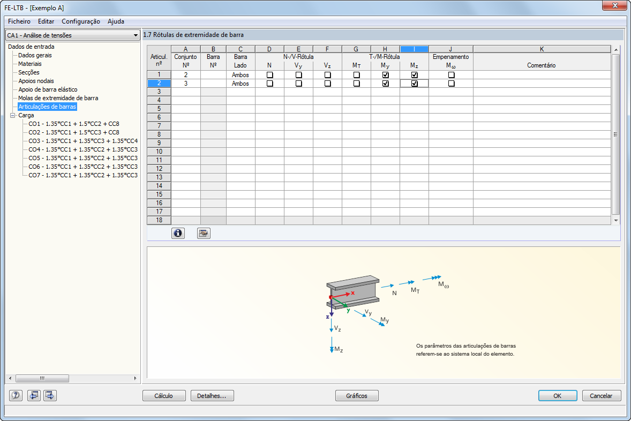This screenshot has width=631, height=421.
Task: Select Secções in the tree
Action: [x=29, y=72]
